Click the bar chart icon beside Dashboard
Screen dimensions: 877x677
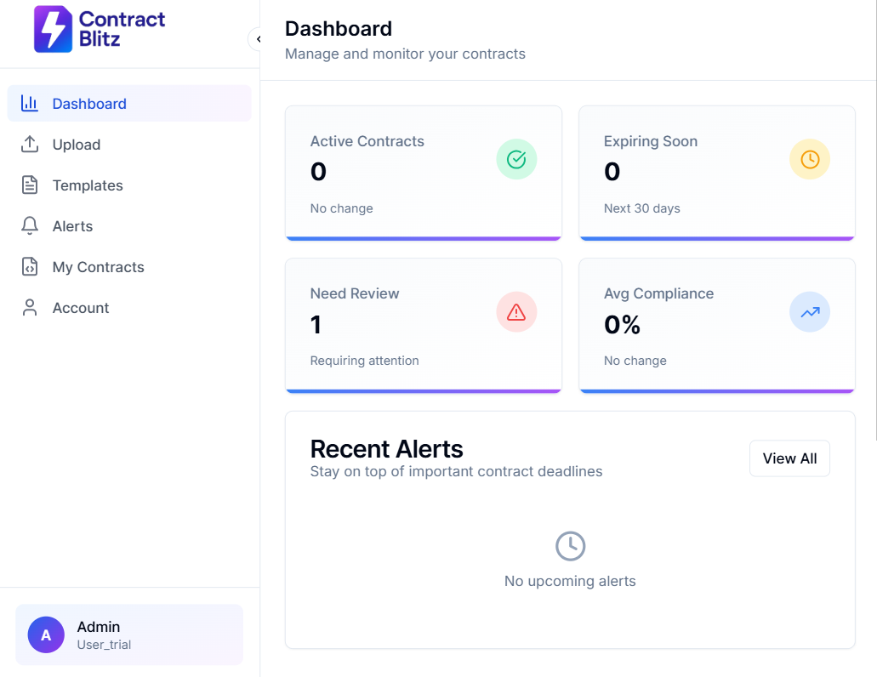30,104
